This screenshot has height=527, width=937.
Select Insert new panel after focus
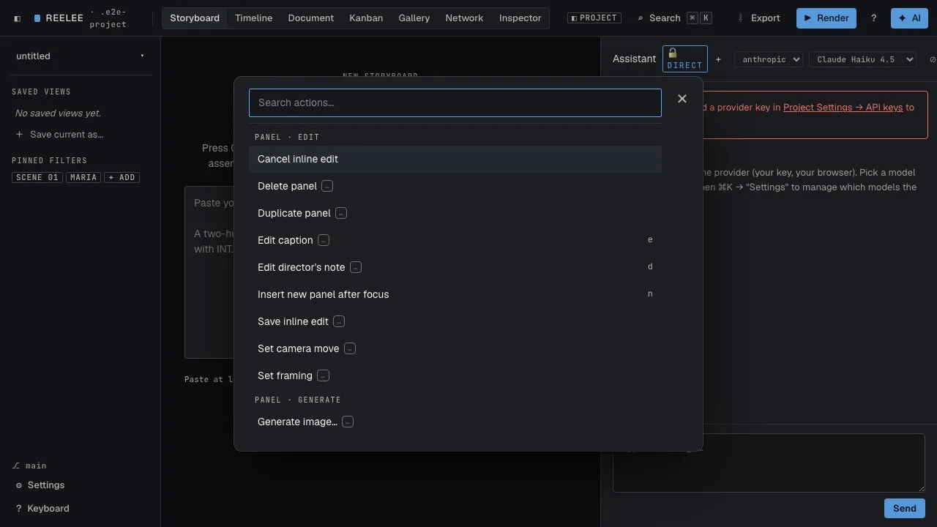pyautogui.click(x=455, y=295)
